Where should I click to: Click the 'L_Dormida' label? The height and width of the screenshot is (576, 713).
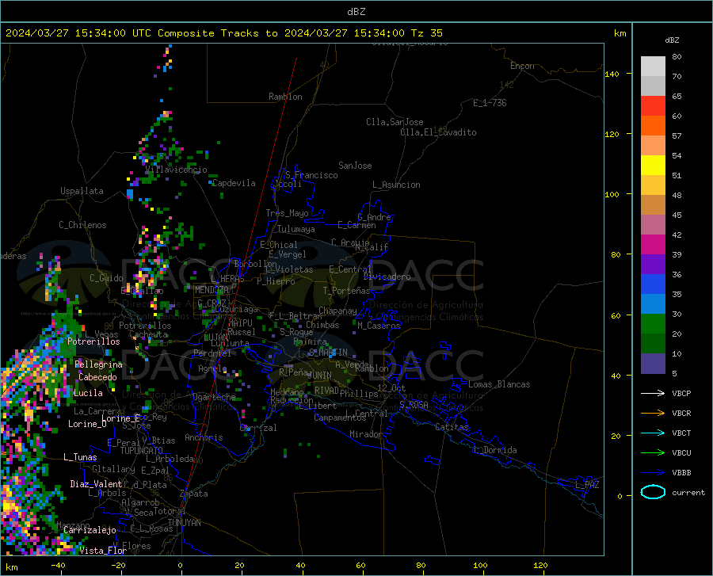pyautogui.click(x=495, y=450)
